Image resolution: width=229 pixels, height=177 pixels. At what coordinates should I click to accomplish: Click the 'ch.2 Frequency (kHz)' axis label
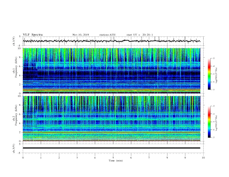[15, 115]
